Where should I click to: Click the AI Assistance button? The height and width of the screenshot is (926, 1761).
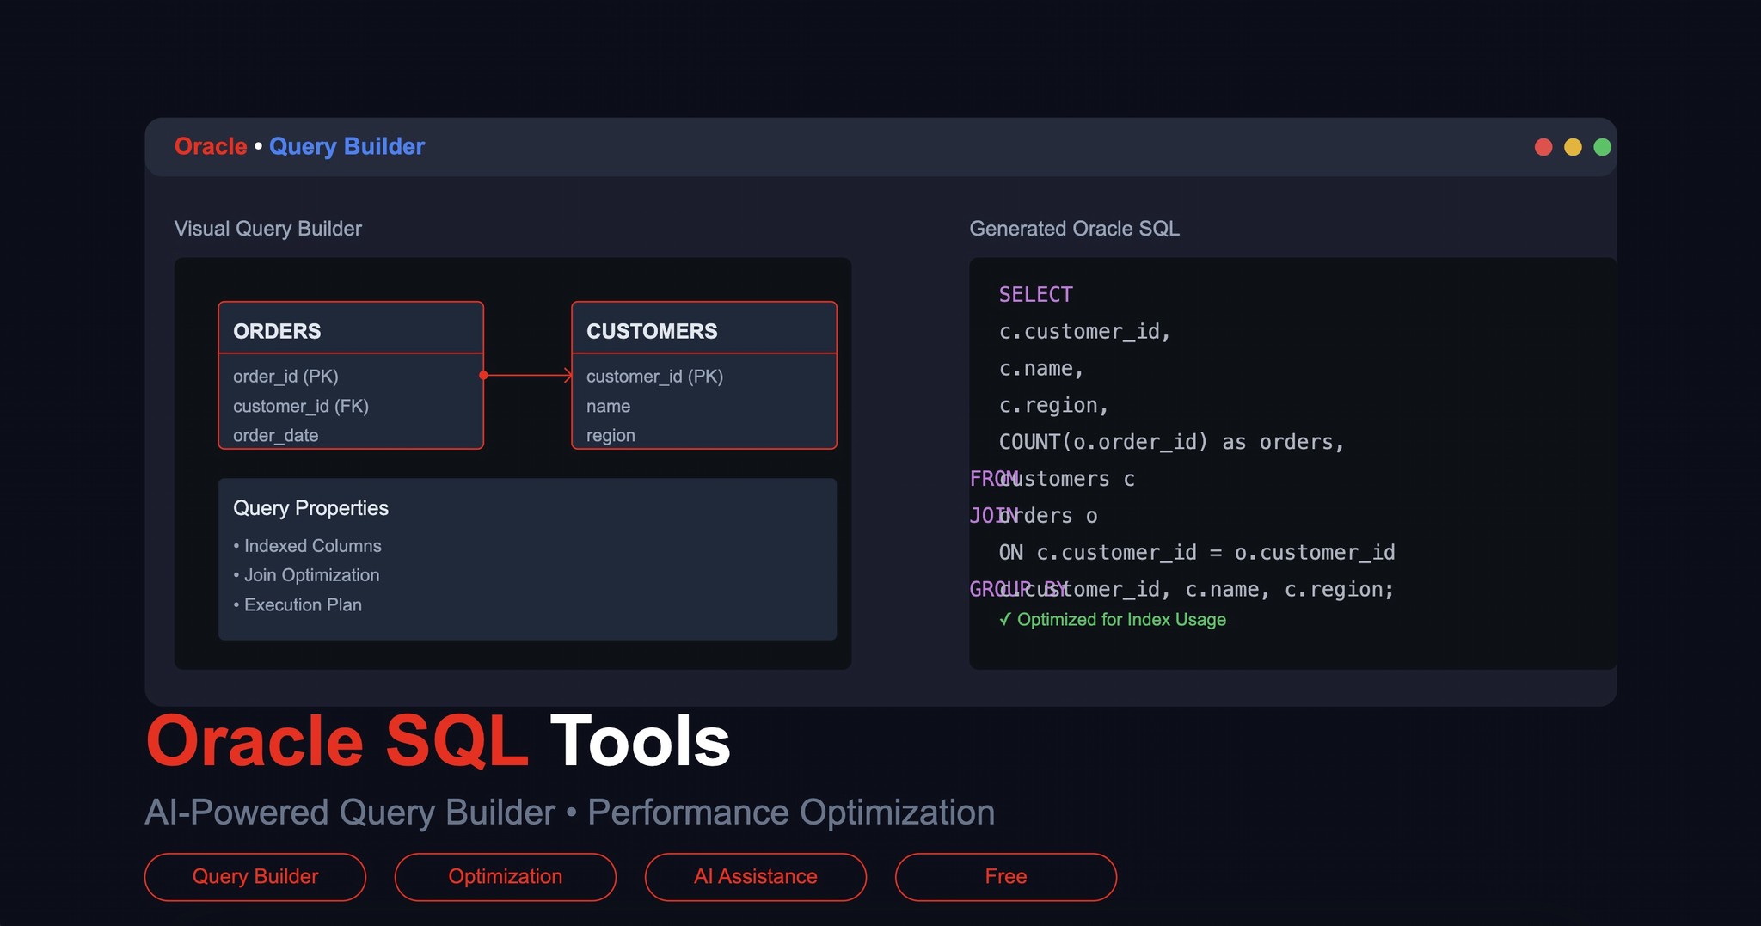tap(755, 876)
